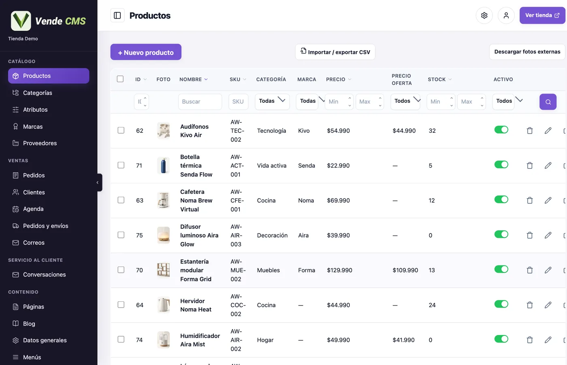567x365 pixels.
Task: Click the Nuevo producto button
Action: [x=146, y=52]
